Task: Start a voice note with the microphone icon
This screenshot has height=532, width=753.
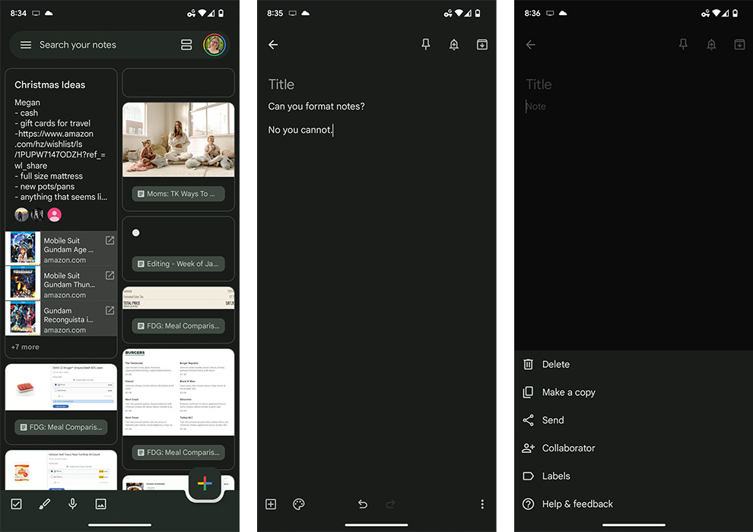Action: pyautogui.click(x=72, y=503)
